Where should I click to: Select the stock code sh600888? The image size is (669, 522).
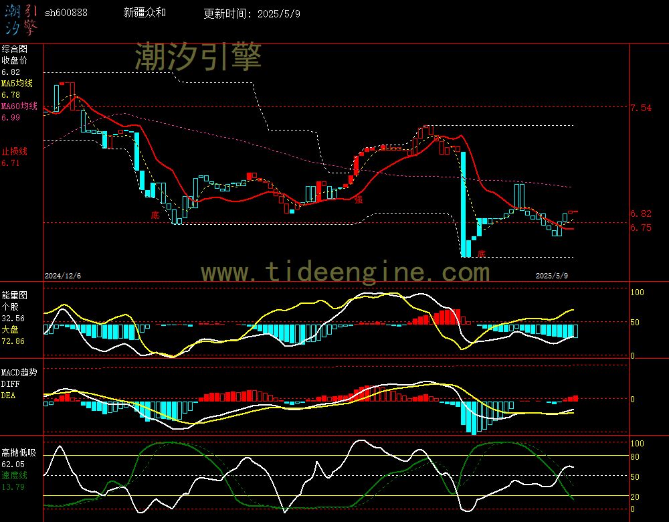66,13
